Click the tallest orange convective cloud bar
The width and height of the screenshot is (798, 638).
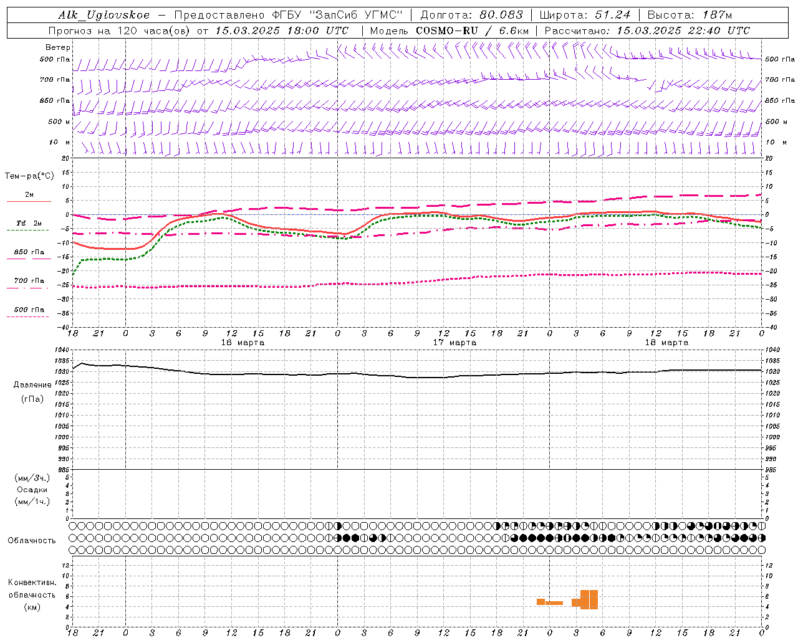[x=589, y=599]
